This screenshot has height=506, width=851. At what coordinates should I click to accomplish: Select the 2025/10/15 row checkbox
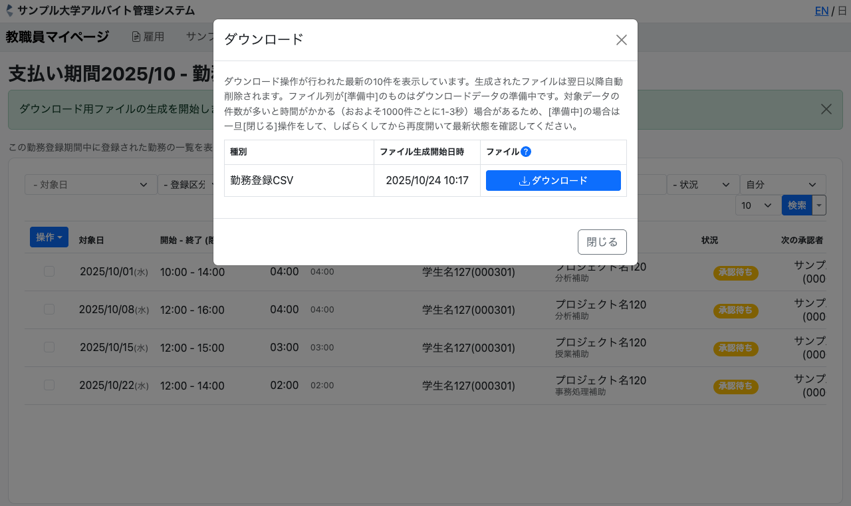[x=49, y=347]
